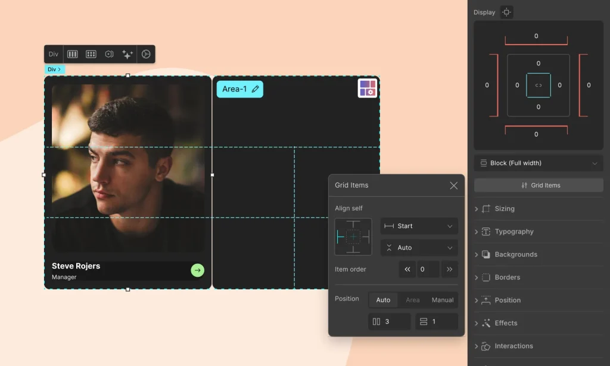This screenshot has height=366, width=610.
Task: Edit the Area-1 name with pencil icon
Action: coord(255,89)
